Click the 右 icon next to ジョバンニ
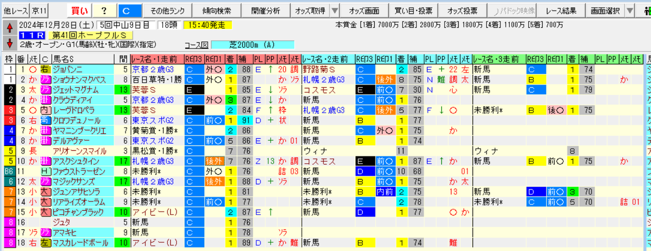This screenshot has width=651, height=251. 45,69
